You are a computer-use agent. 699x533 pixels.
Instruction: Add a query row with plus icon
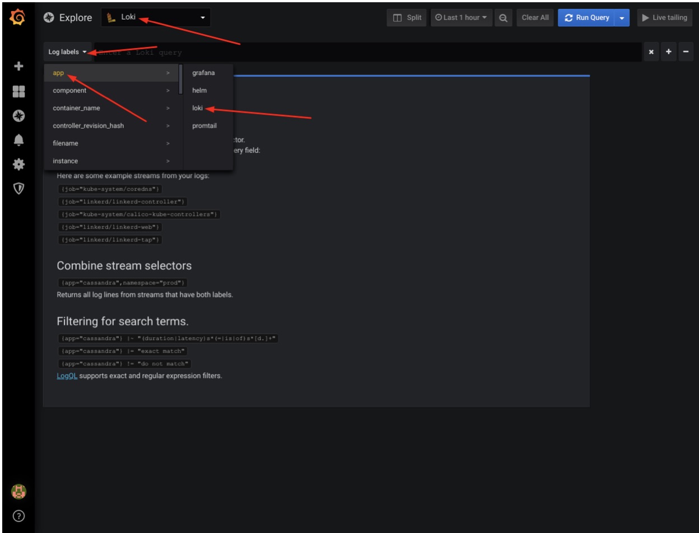coord(668,52)
